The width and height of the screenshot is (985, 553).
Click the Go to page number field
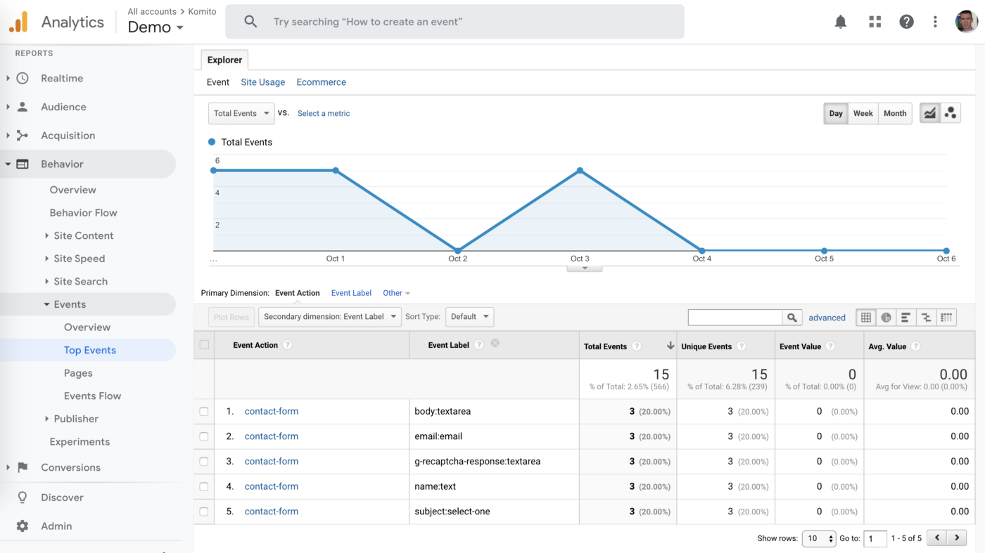point(875,538)
